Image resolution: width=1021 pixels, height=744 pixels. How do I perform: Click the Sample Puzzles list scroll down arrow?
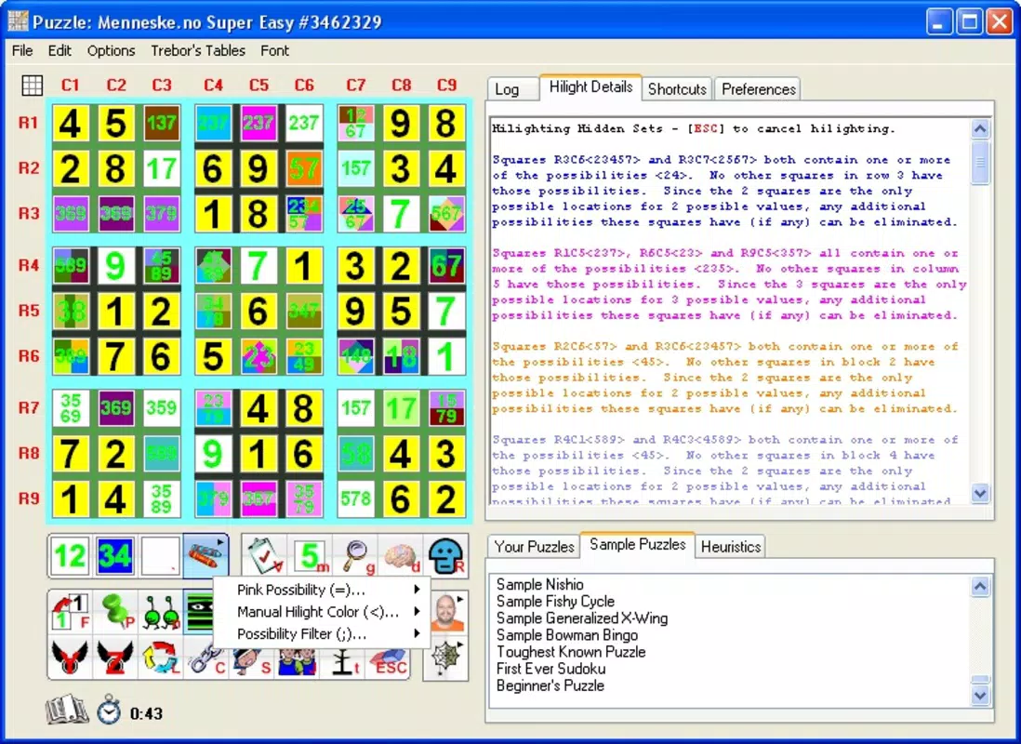tap(980, 695)
